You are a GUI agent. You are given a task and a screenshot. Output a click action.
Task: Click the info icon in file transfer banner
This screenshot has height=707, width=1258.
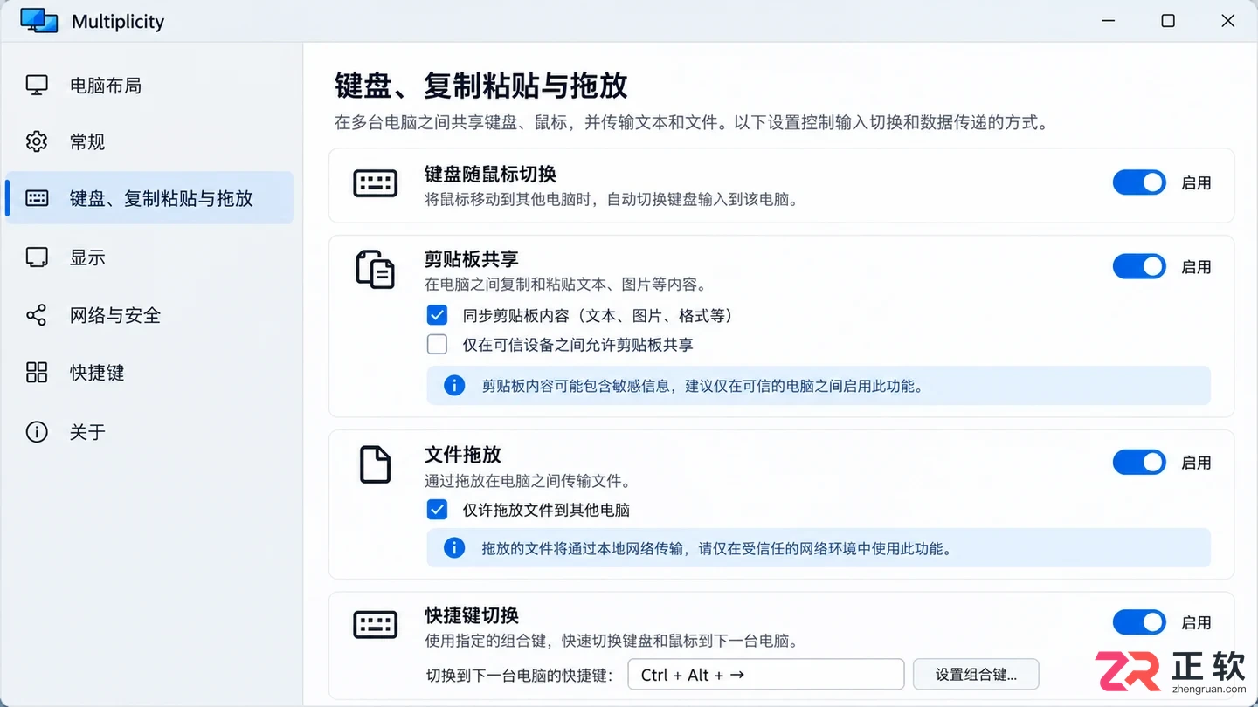coord(454,548)
